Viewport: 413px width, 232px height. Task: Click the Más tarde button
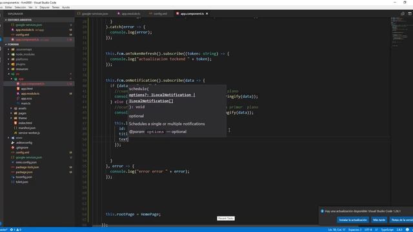(379, 220)
